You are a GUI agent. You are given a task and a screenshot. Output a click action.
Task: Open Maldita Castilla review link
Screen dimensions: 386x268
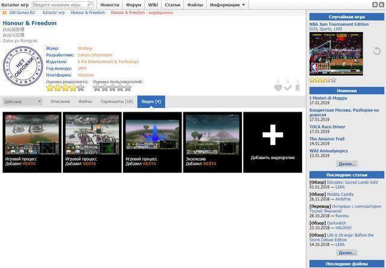pos(340,194)
